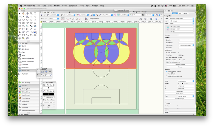Click the Controller tool
Screen dimensions: 214x127
click(x=26, y=64)
